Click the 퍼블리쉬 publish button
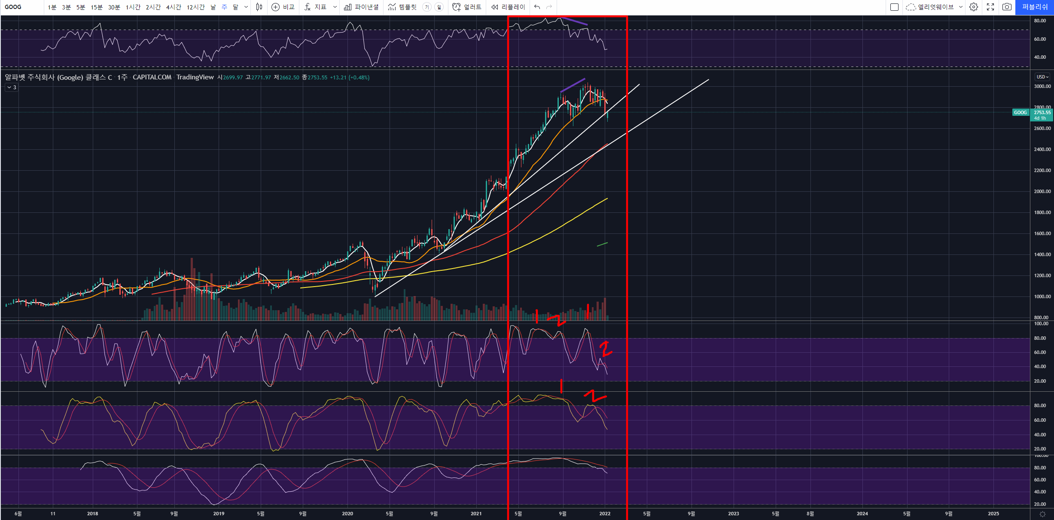This screenshot has width=1054, height=520. pyautogui.click(x=1034, y=7)
